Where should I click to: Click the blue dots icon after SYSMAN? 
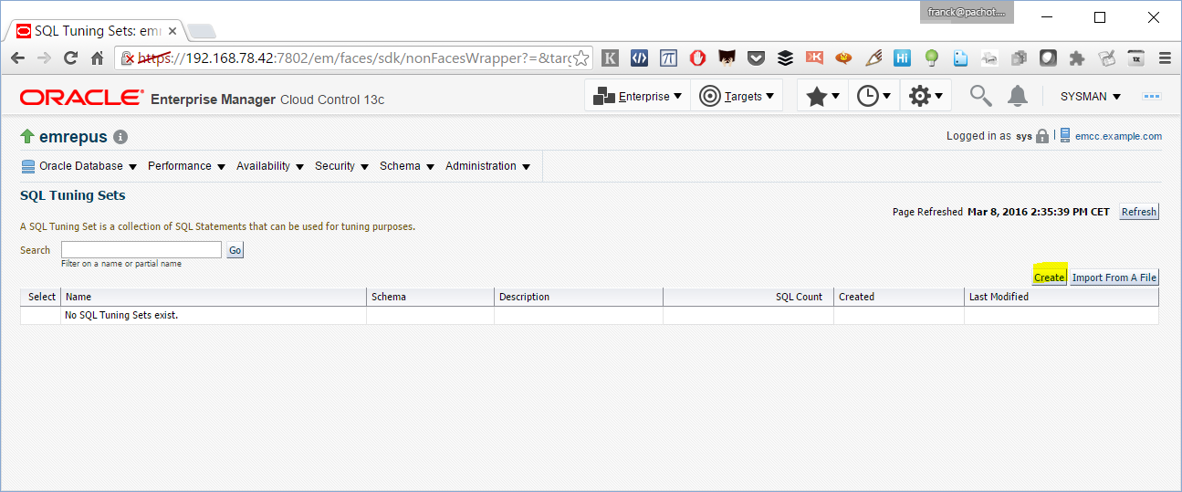[x=1152, y=96]
